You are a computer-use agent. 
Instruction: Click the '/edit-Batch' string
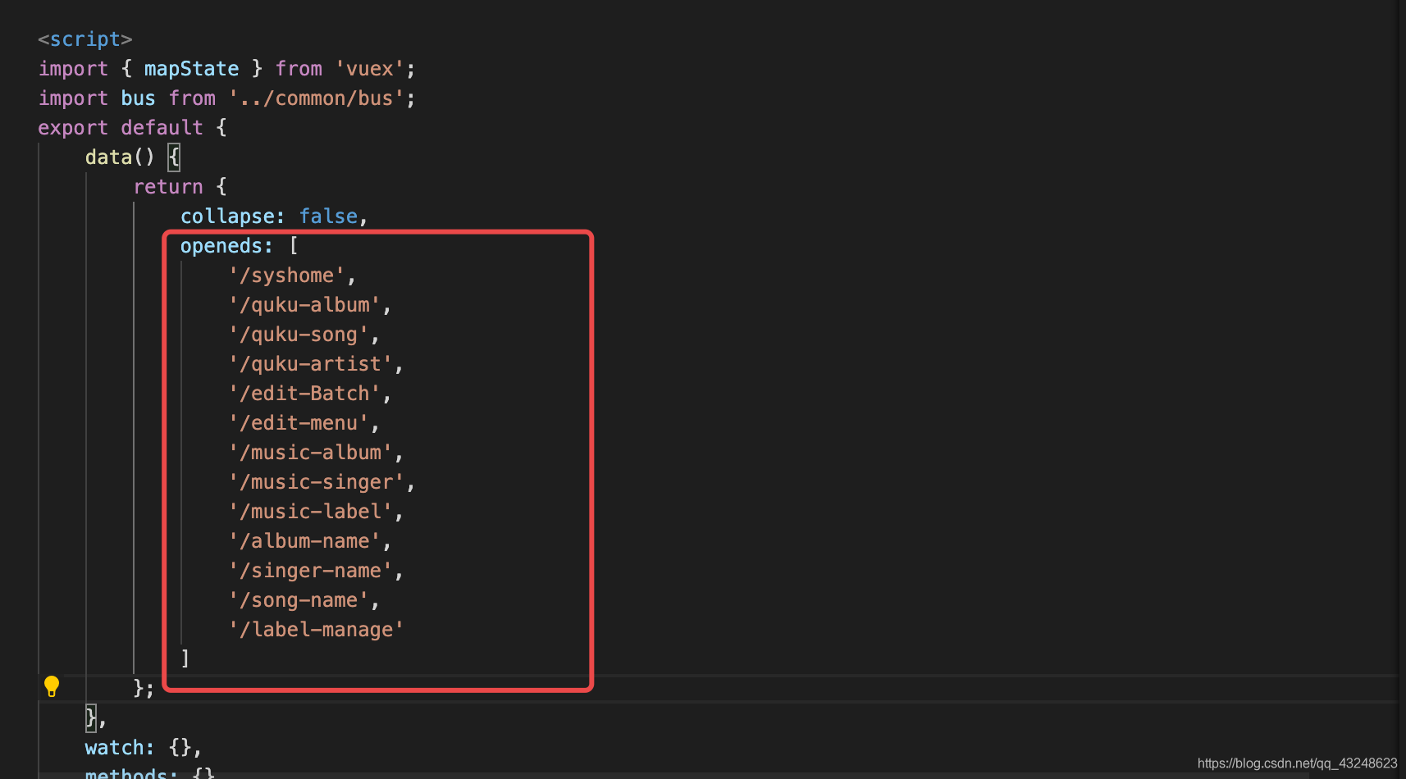click(304, 394)
